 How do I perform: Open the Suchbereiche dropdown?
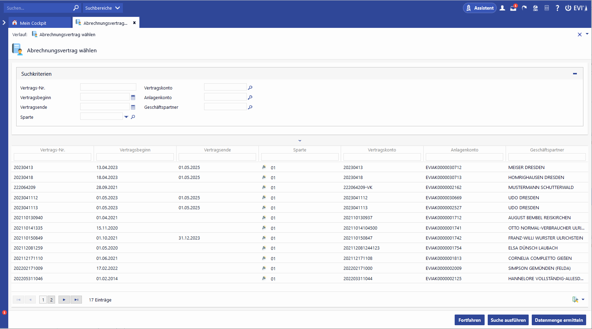pos(102,8)
